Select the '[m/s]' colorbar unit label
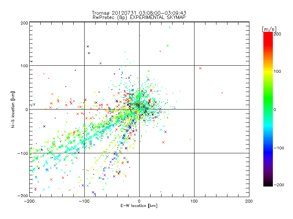The image size is (293, 219). [269, 29]
